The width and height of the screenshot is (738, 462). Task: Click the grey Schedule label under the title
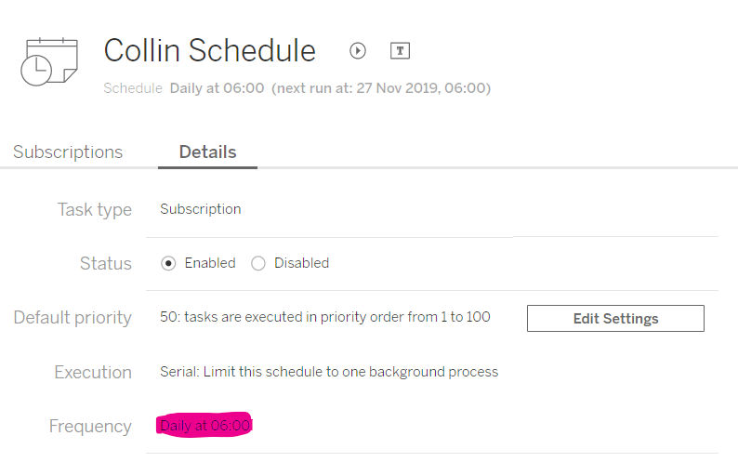tap(133, 88)
